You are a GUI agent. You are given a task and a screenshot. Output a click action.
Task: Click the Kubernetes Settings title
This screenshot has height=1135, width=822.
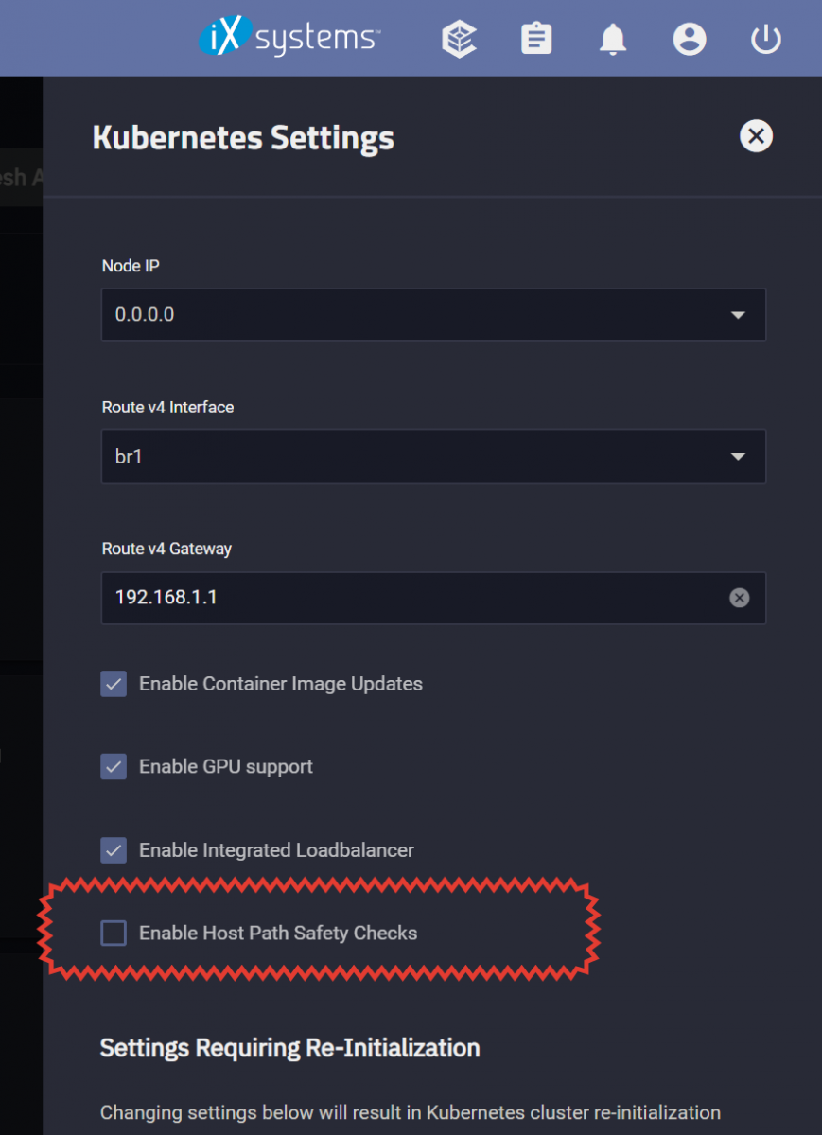243,138
